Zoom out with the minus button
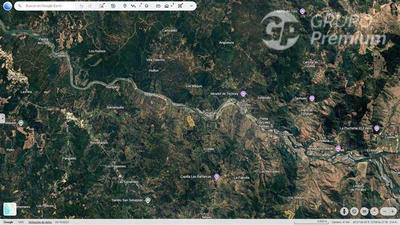Image resolution: width=400 pixels, height=225 pixels. tap(384, 211)
